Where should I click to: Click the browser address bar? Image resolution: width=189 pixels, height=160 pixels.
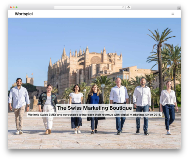coord(89,8)
